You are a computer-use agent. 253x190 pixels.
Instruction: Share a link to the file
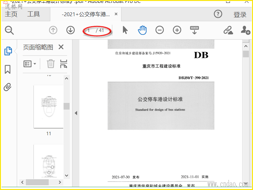pos(228,30)
